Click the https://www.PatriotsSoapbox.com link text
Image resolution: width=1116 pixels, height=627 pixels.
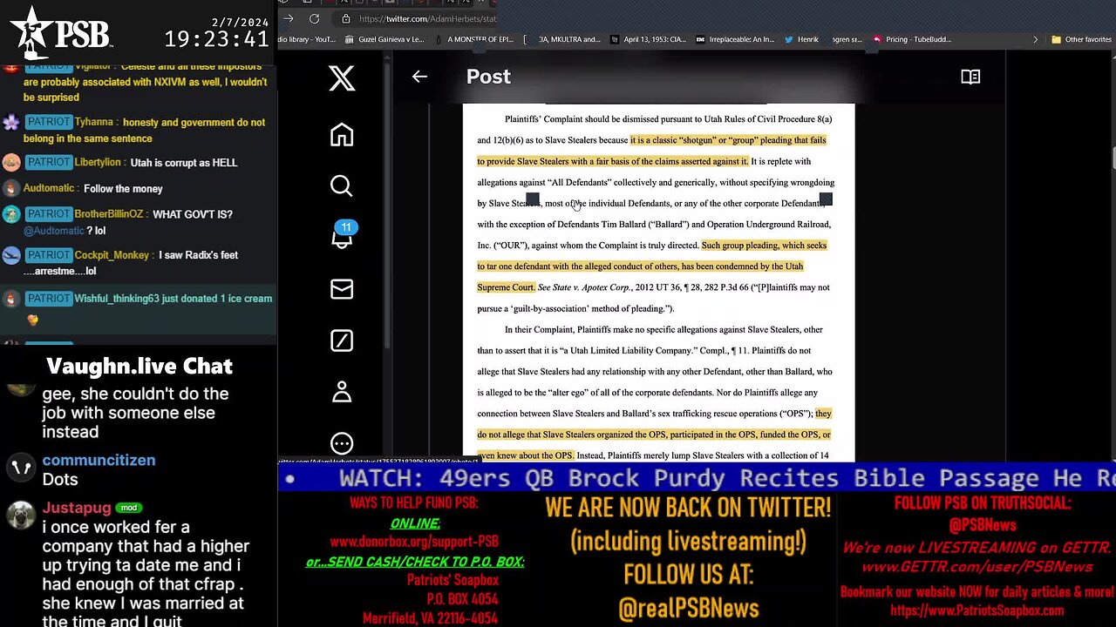(x=976, y=610)
